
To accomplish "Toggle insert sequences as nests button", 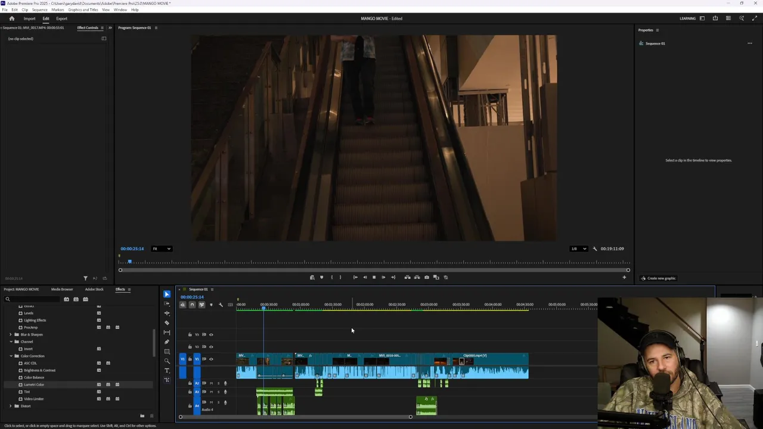I will point(183,305).
